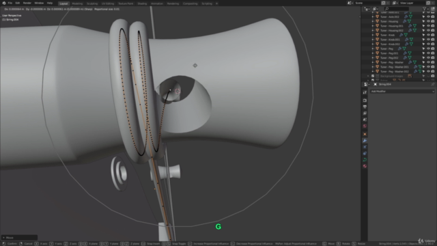
Task: Click mesh data icon on Tuner - Knob row
Action: tap(406, 35)
